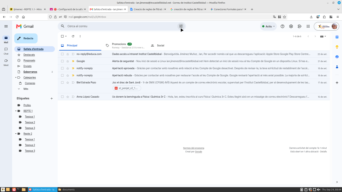This screenshot has width=342, height=192.
Task: Create a new label with plus icon
Action: point(52,98)
